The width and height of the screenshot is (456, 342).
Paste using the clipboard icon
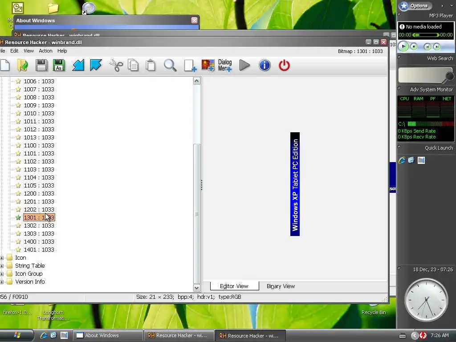point(151,65)
